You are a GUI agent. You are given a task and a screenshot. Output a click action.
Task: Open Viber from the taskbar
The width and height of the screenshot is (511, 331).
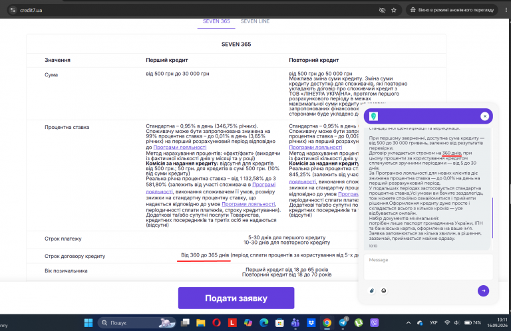375,323
